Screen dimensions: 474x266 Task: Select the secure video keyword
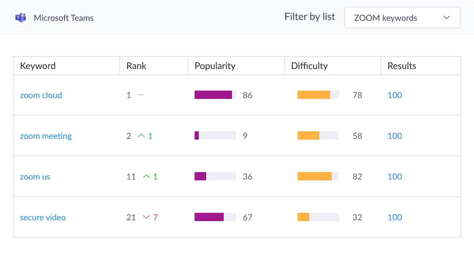(43, 217)
